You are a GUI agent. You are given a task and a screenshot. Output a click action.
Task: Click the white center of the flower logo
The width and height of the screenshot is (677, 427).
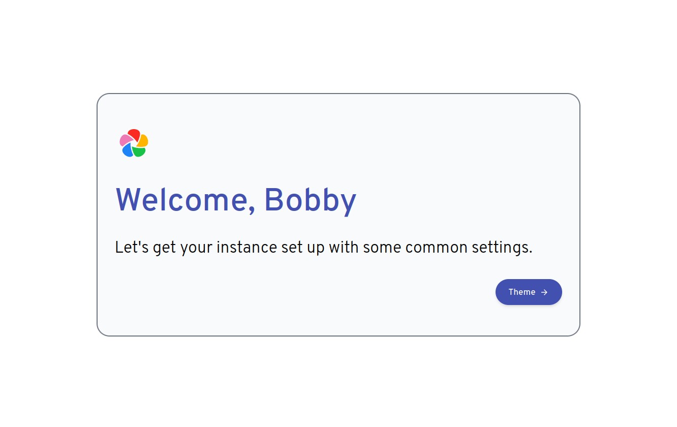tap(134, 143)
